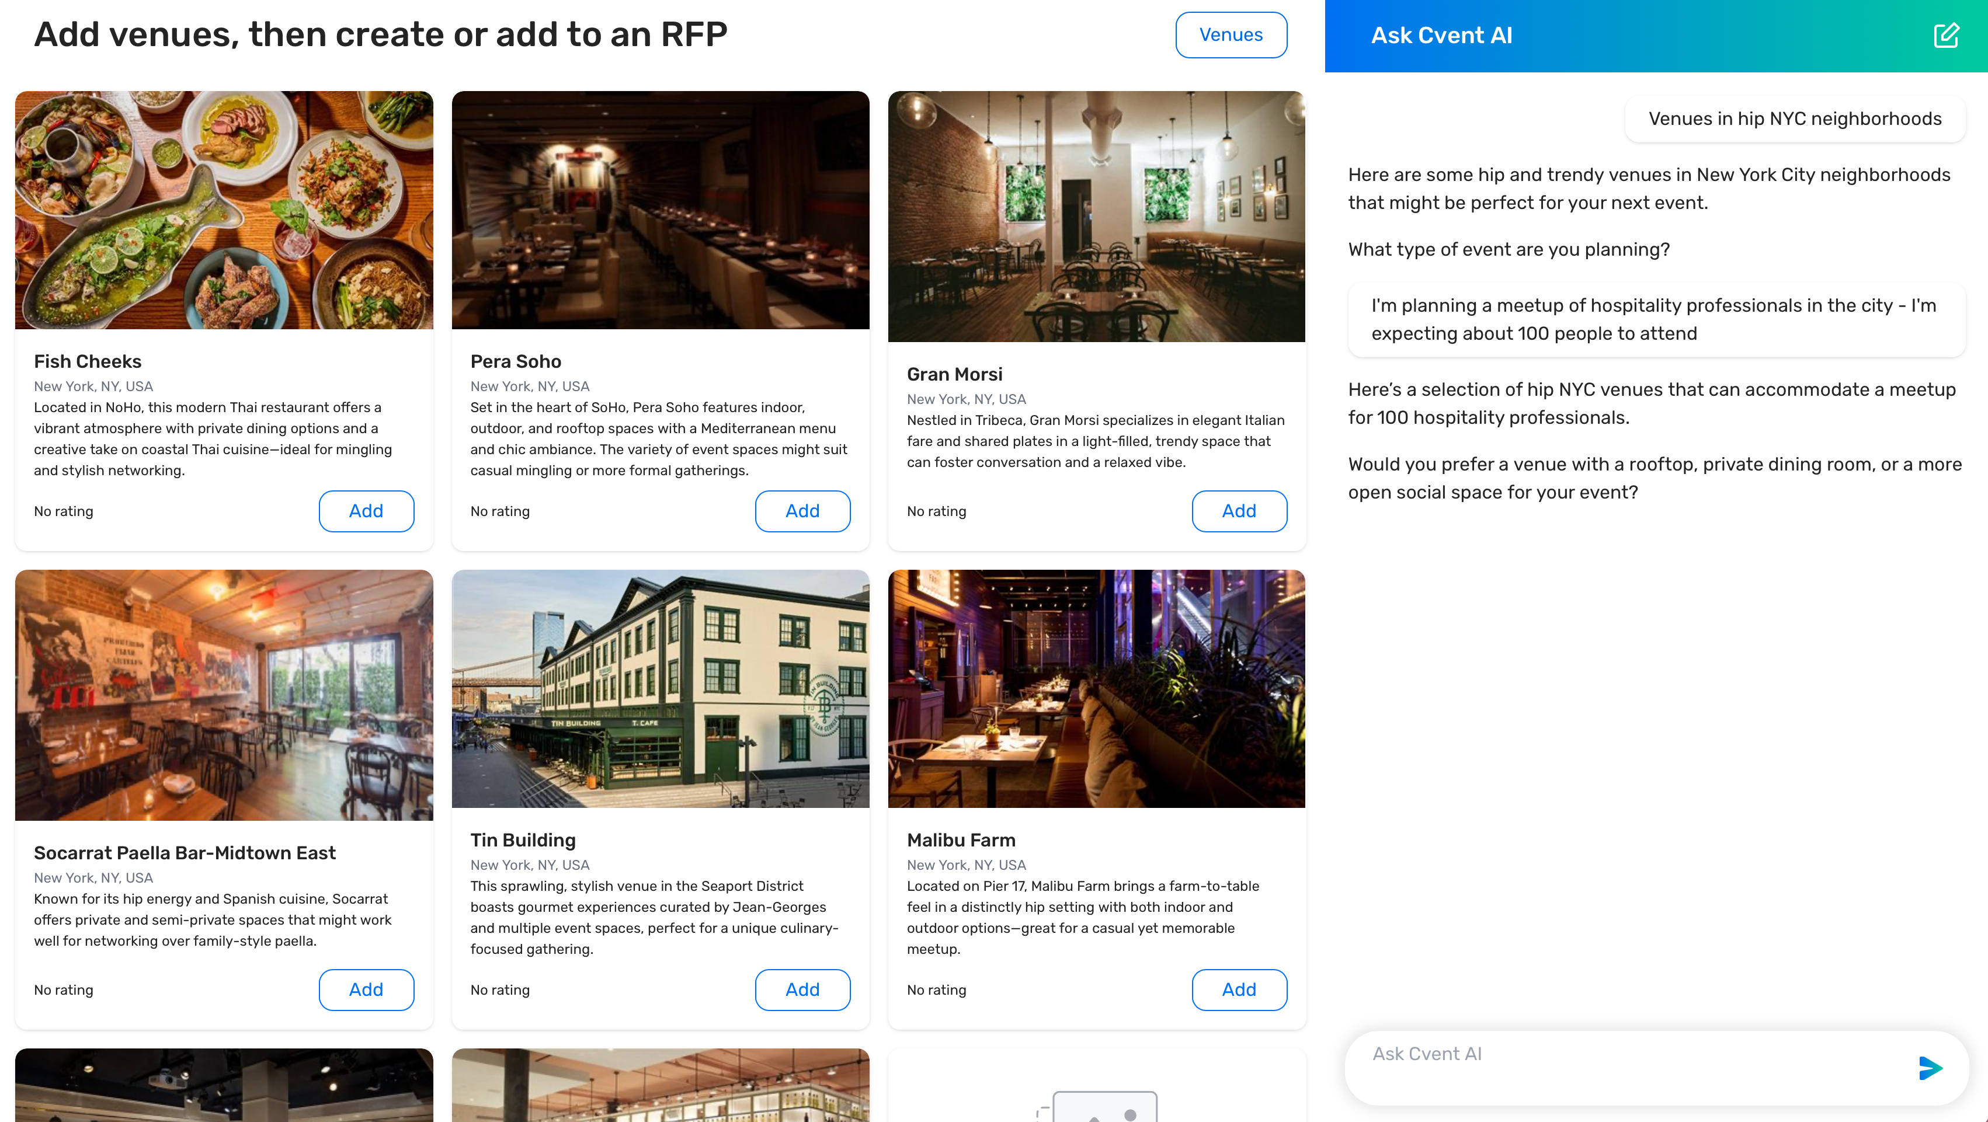The image size is (1988, 1122).
Task: Focus the Ask Cvent AI input field
Action: (x=1628, y=1068)
